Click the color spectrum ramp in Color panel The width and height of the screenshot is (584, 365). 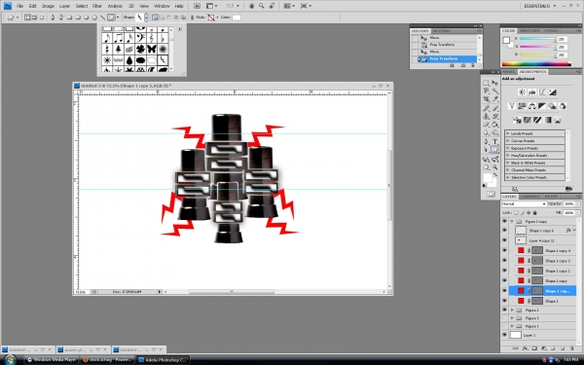click(x=536, y=64)
